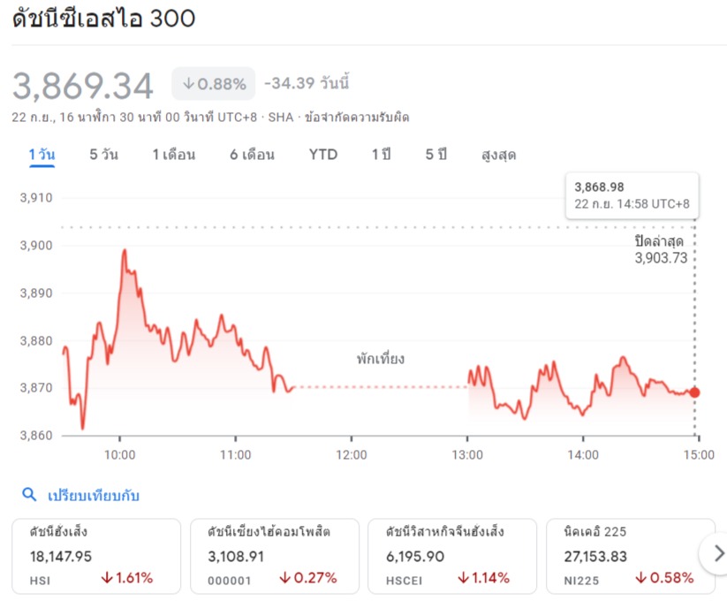
Task: Show the 1 ปี chart
Action: pyautogui.click(x=381, y=155)
